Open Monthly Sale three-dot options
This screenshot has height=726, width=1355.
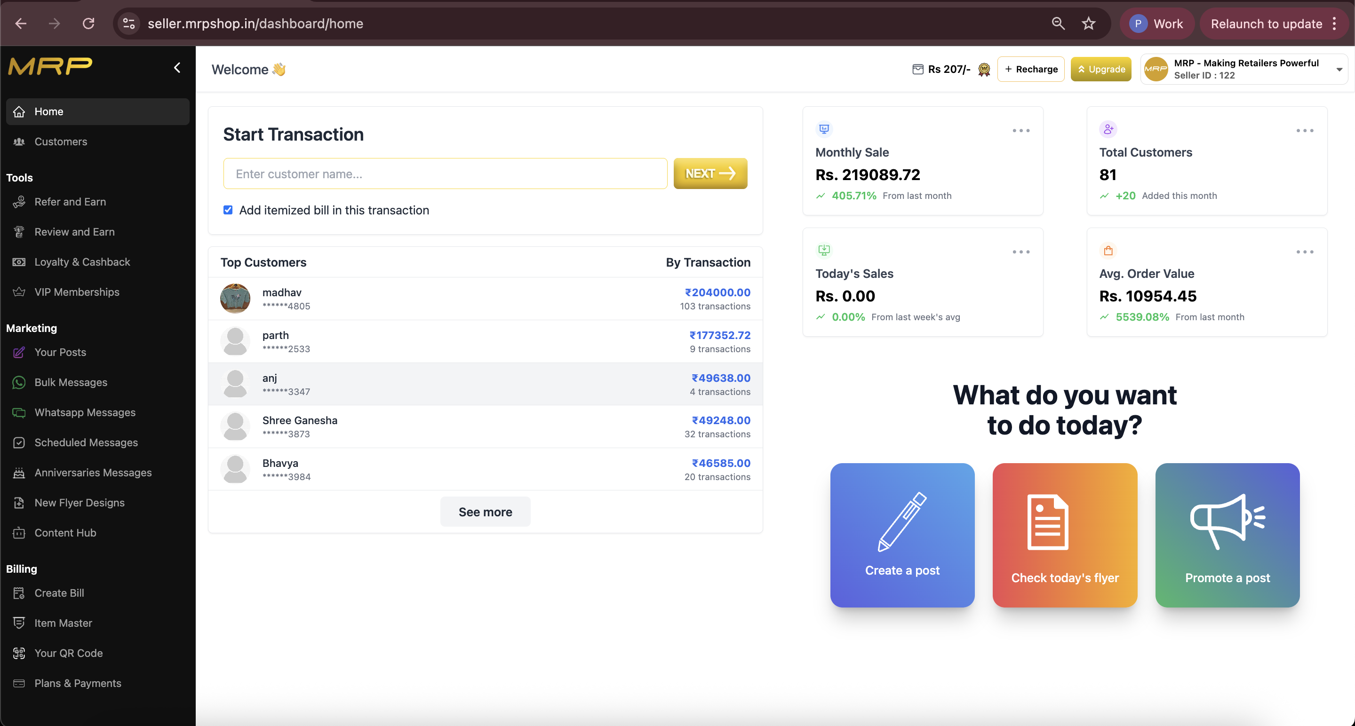pos(1020,130)
